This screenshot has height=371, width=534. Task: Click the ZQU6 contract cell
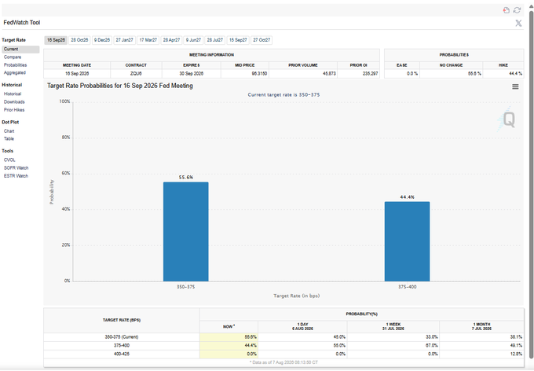click(136, 74)
